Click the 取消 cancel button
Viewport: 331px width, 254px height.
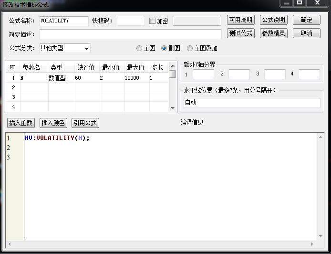tap(306, 33)
